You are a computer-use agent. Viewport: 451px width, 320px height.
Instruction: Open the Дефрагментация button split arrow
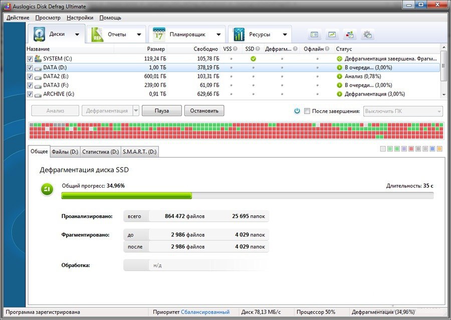[x=136, y=110]
